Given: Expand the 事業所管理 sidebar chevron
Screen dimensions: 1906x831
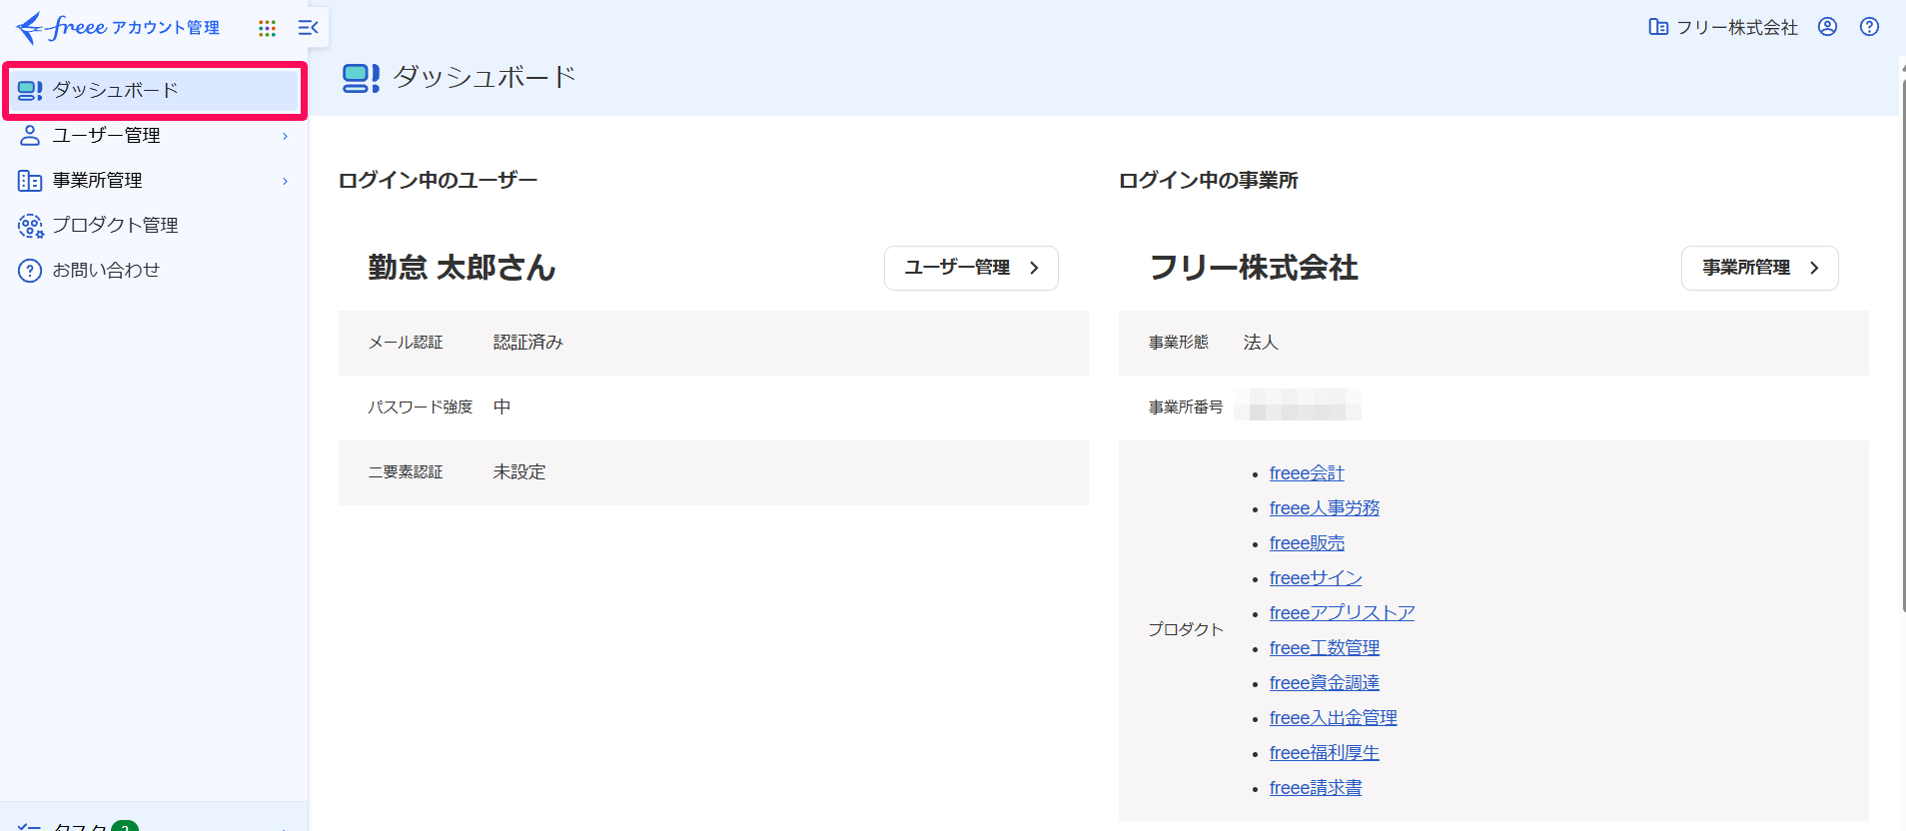Looking at the screenshot, I should point(285,181).
